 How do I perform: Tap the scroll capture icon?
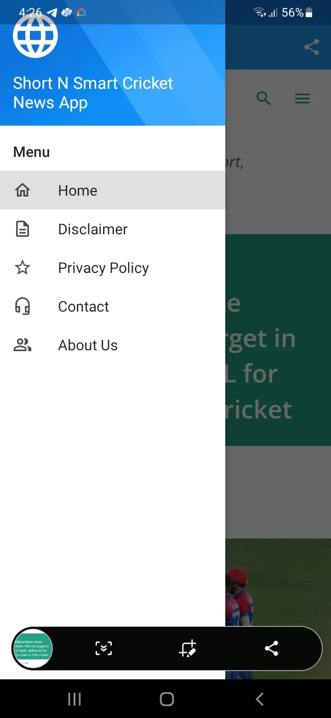click(103, 648)
